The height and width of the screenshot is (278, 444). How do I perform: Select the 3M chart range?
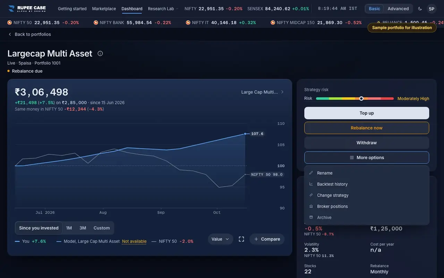(83, 228)
